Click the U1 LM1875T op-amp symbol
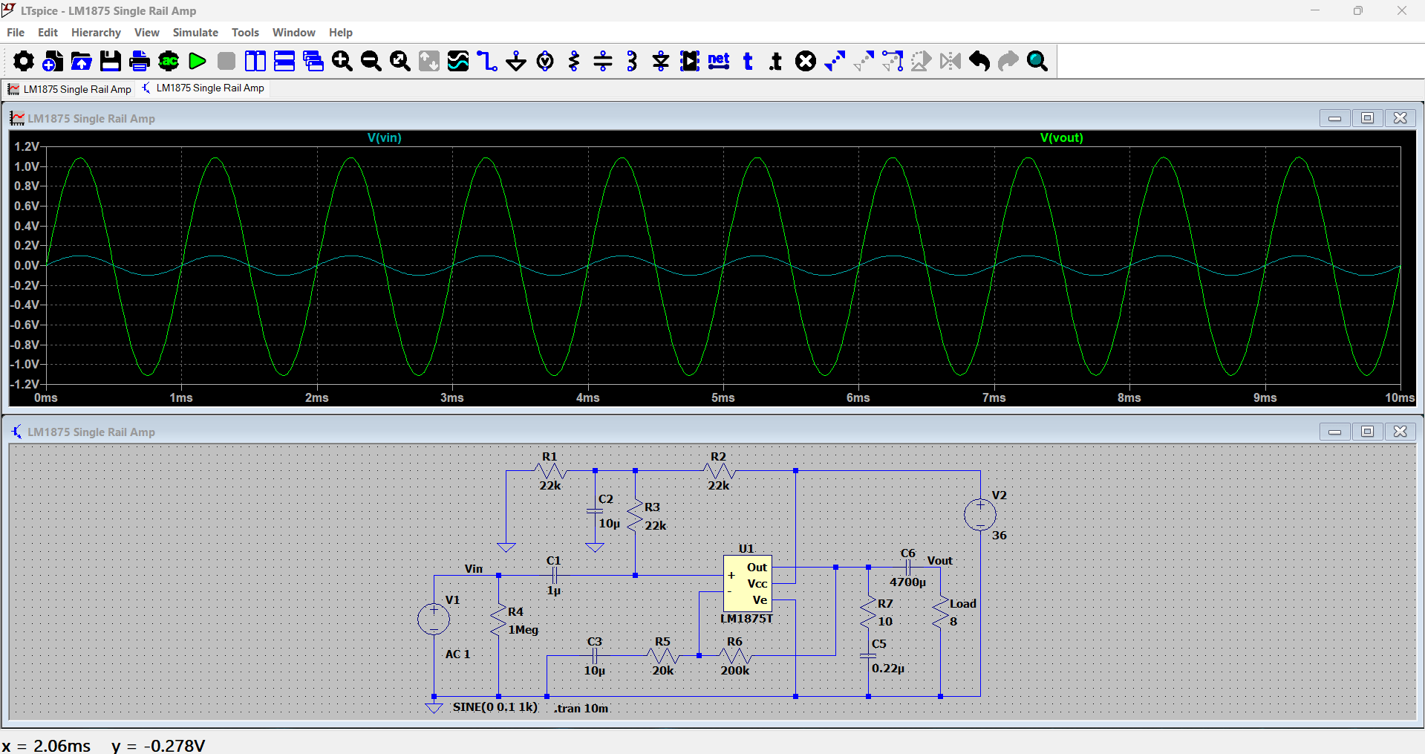Viewport: 1425px width, 754px height. coord(747,583)
